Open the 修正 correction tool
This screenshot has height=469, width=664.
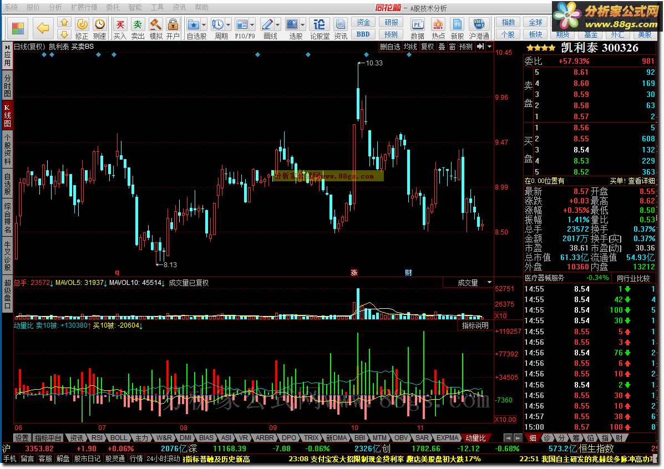tap(82, 29)
